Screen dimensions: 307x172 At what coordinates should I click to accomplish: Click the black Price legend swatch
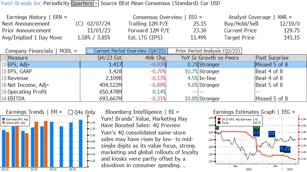click(219, 123)
